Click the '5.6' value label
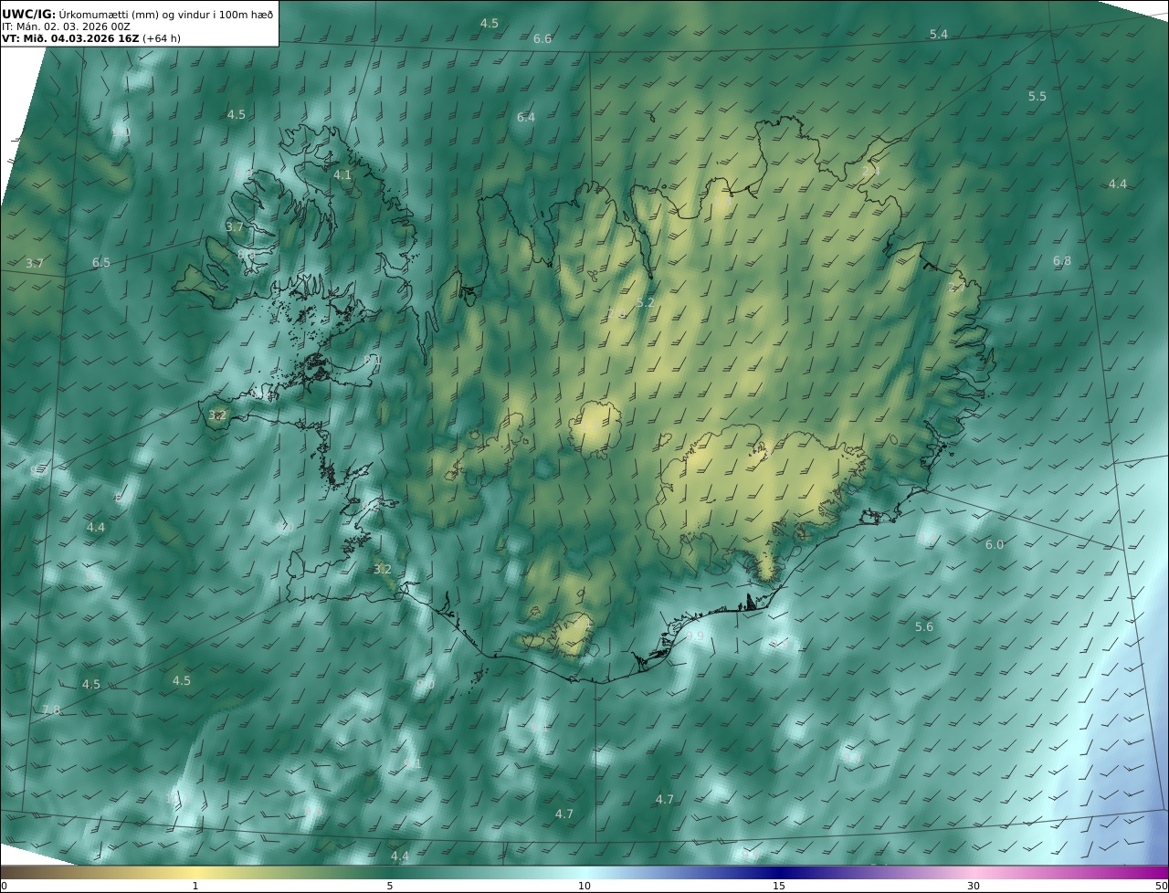Screen dimensions: 1169x893 [924, 627]
